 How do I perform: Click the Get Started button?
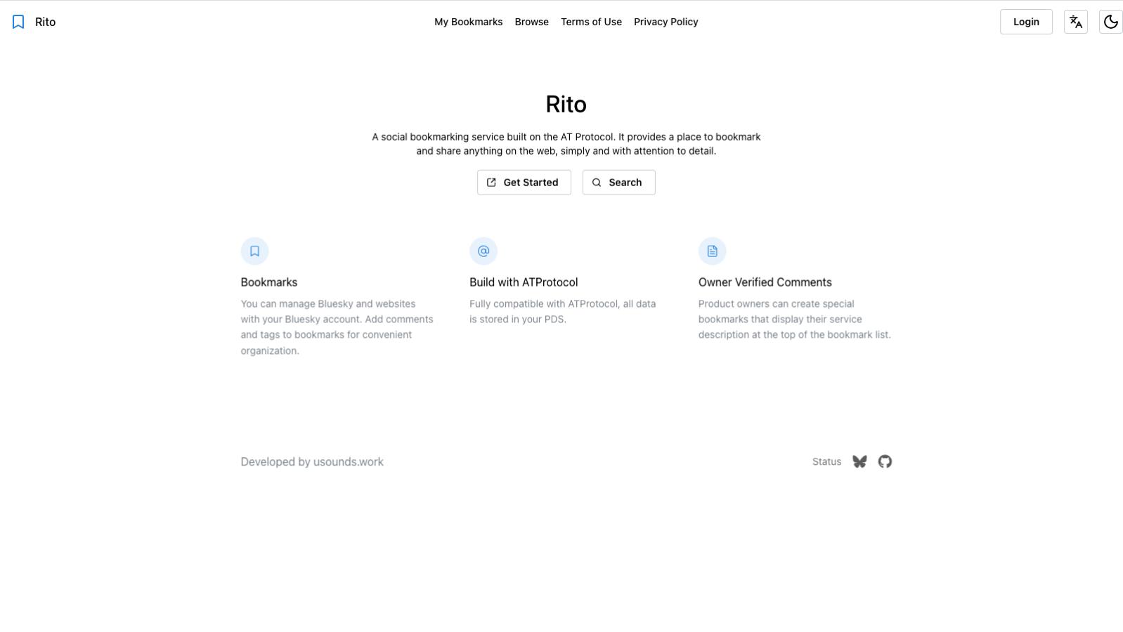[x=524, y=183]
